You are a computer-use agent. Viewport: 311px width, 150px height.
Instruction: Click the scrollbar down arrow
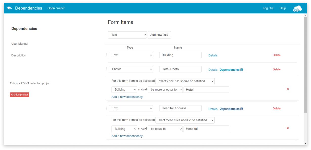click(305, 143)
